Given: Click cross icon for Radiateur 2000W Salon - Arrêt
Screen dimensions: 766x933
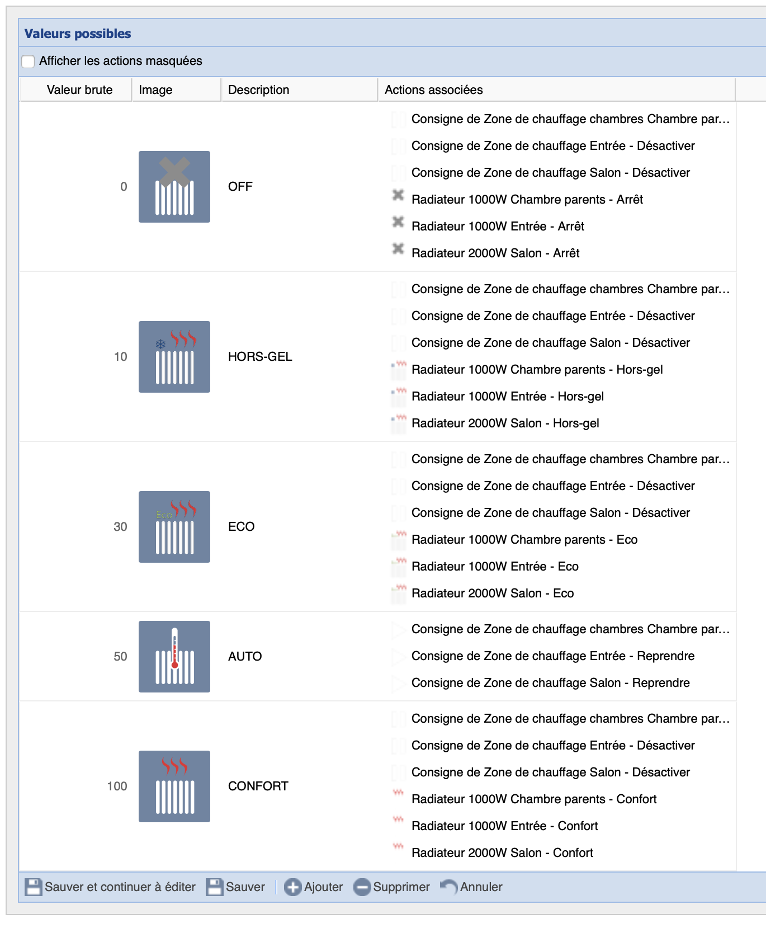Looking at the screenshot, I should coord(398,249).
